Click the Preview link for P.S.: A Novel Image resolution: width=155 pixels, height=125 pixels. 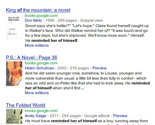(99, 68)
